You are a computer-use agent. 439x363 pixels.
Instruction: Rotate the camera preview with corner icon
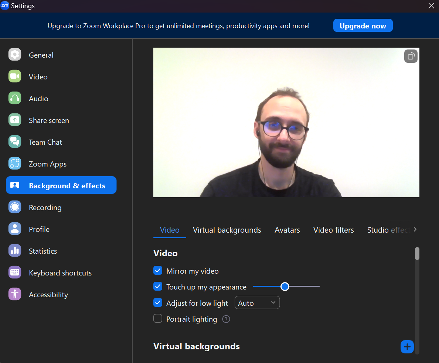coord(411,56)
